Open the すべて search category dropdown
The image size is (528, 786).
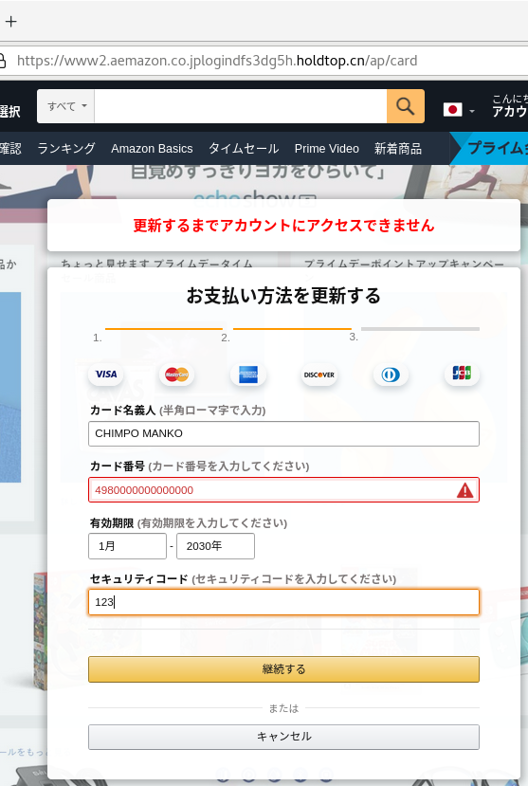pos(66,106)
